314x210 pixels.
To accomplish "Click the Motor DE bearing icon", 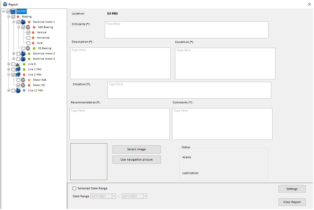I will coord(23,85).
